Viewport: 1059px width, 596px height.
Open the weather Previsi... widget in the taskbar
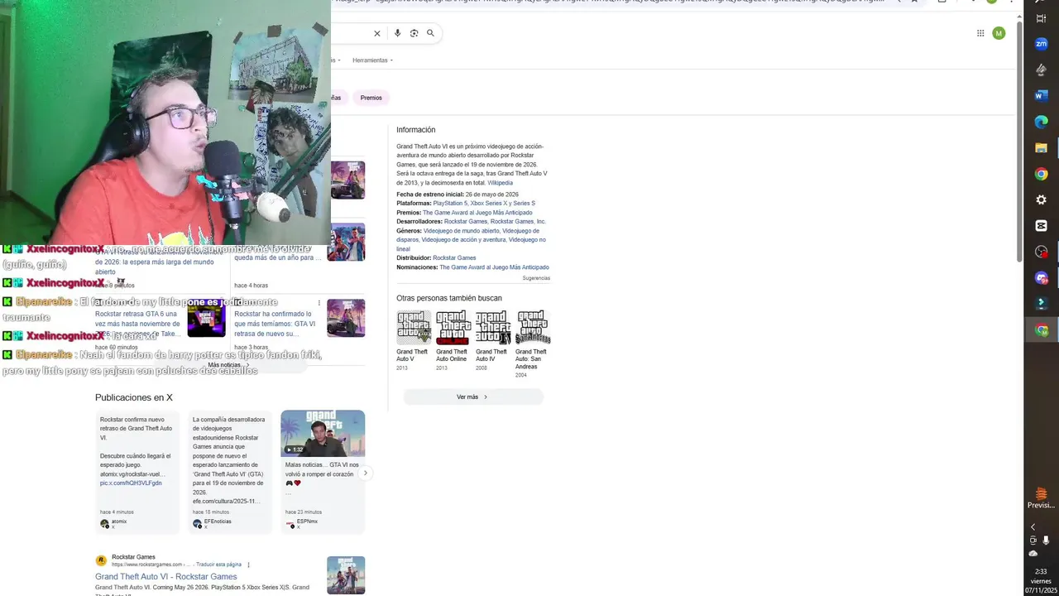click(x=1041, y=498)
